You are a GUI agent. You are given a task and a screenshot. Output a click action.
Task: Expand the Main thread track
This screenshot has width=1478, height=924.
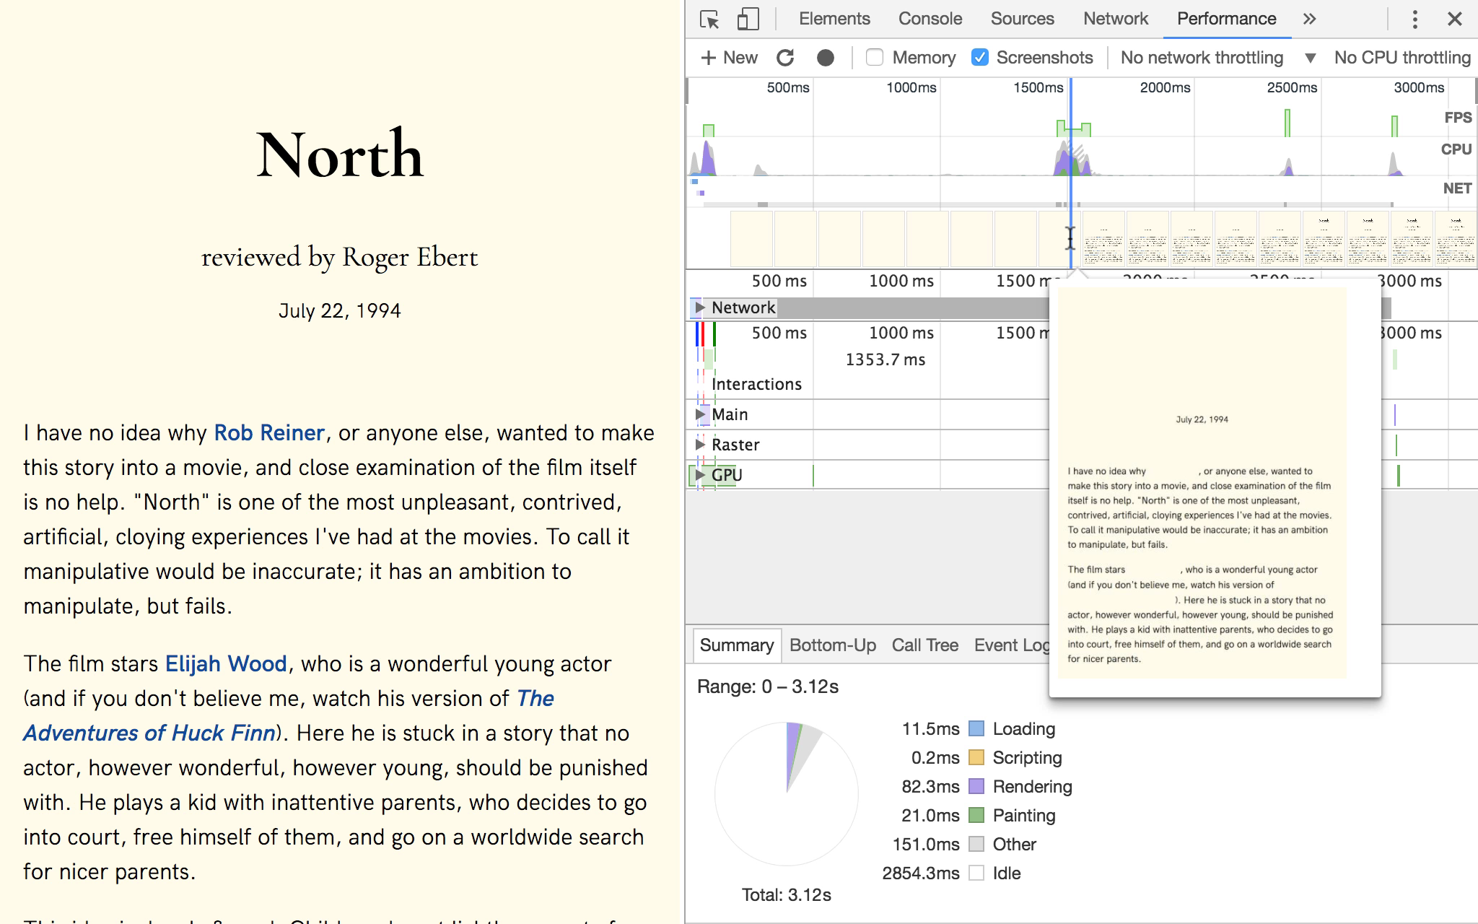(699, 414)
